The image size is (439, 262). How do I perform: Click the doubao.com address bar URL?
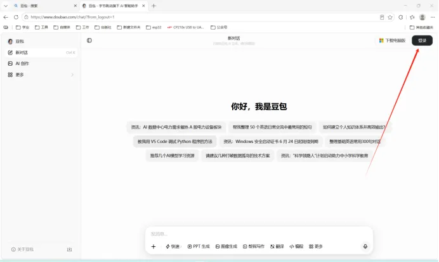pos(72,17)
